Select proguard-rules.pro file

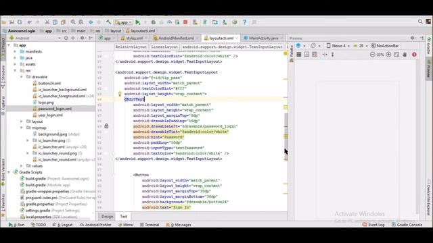tap(41, 198)
